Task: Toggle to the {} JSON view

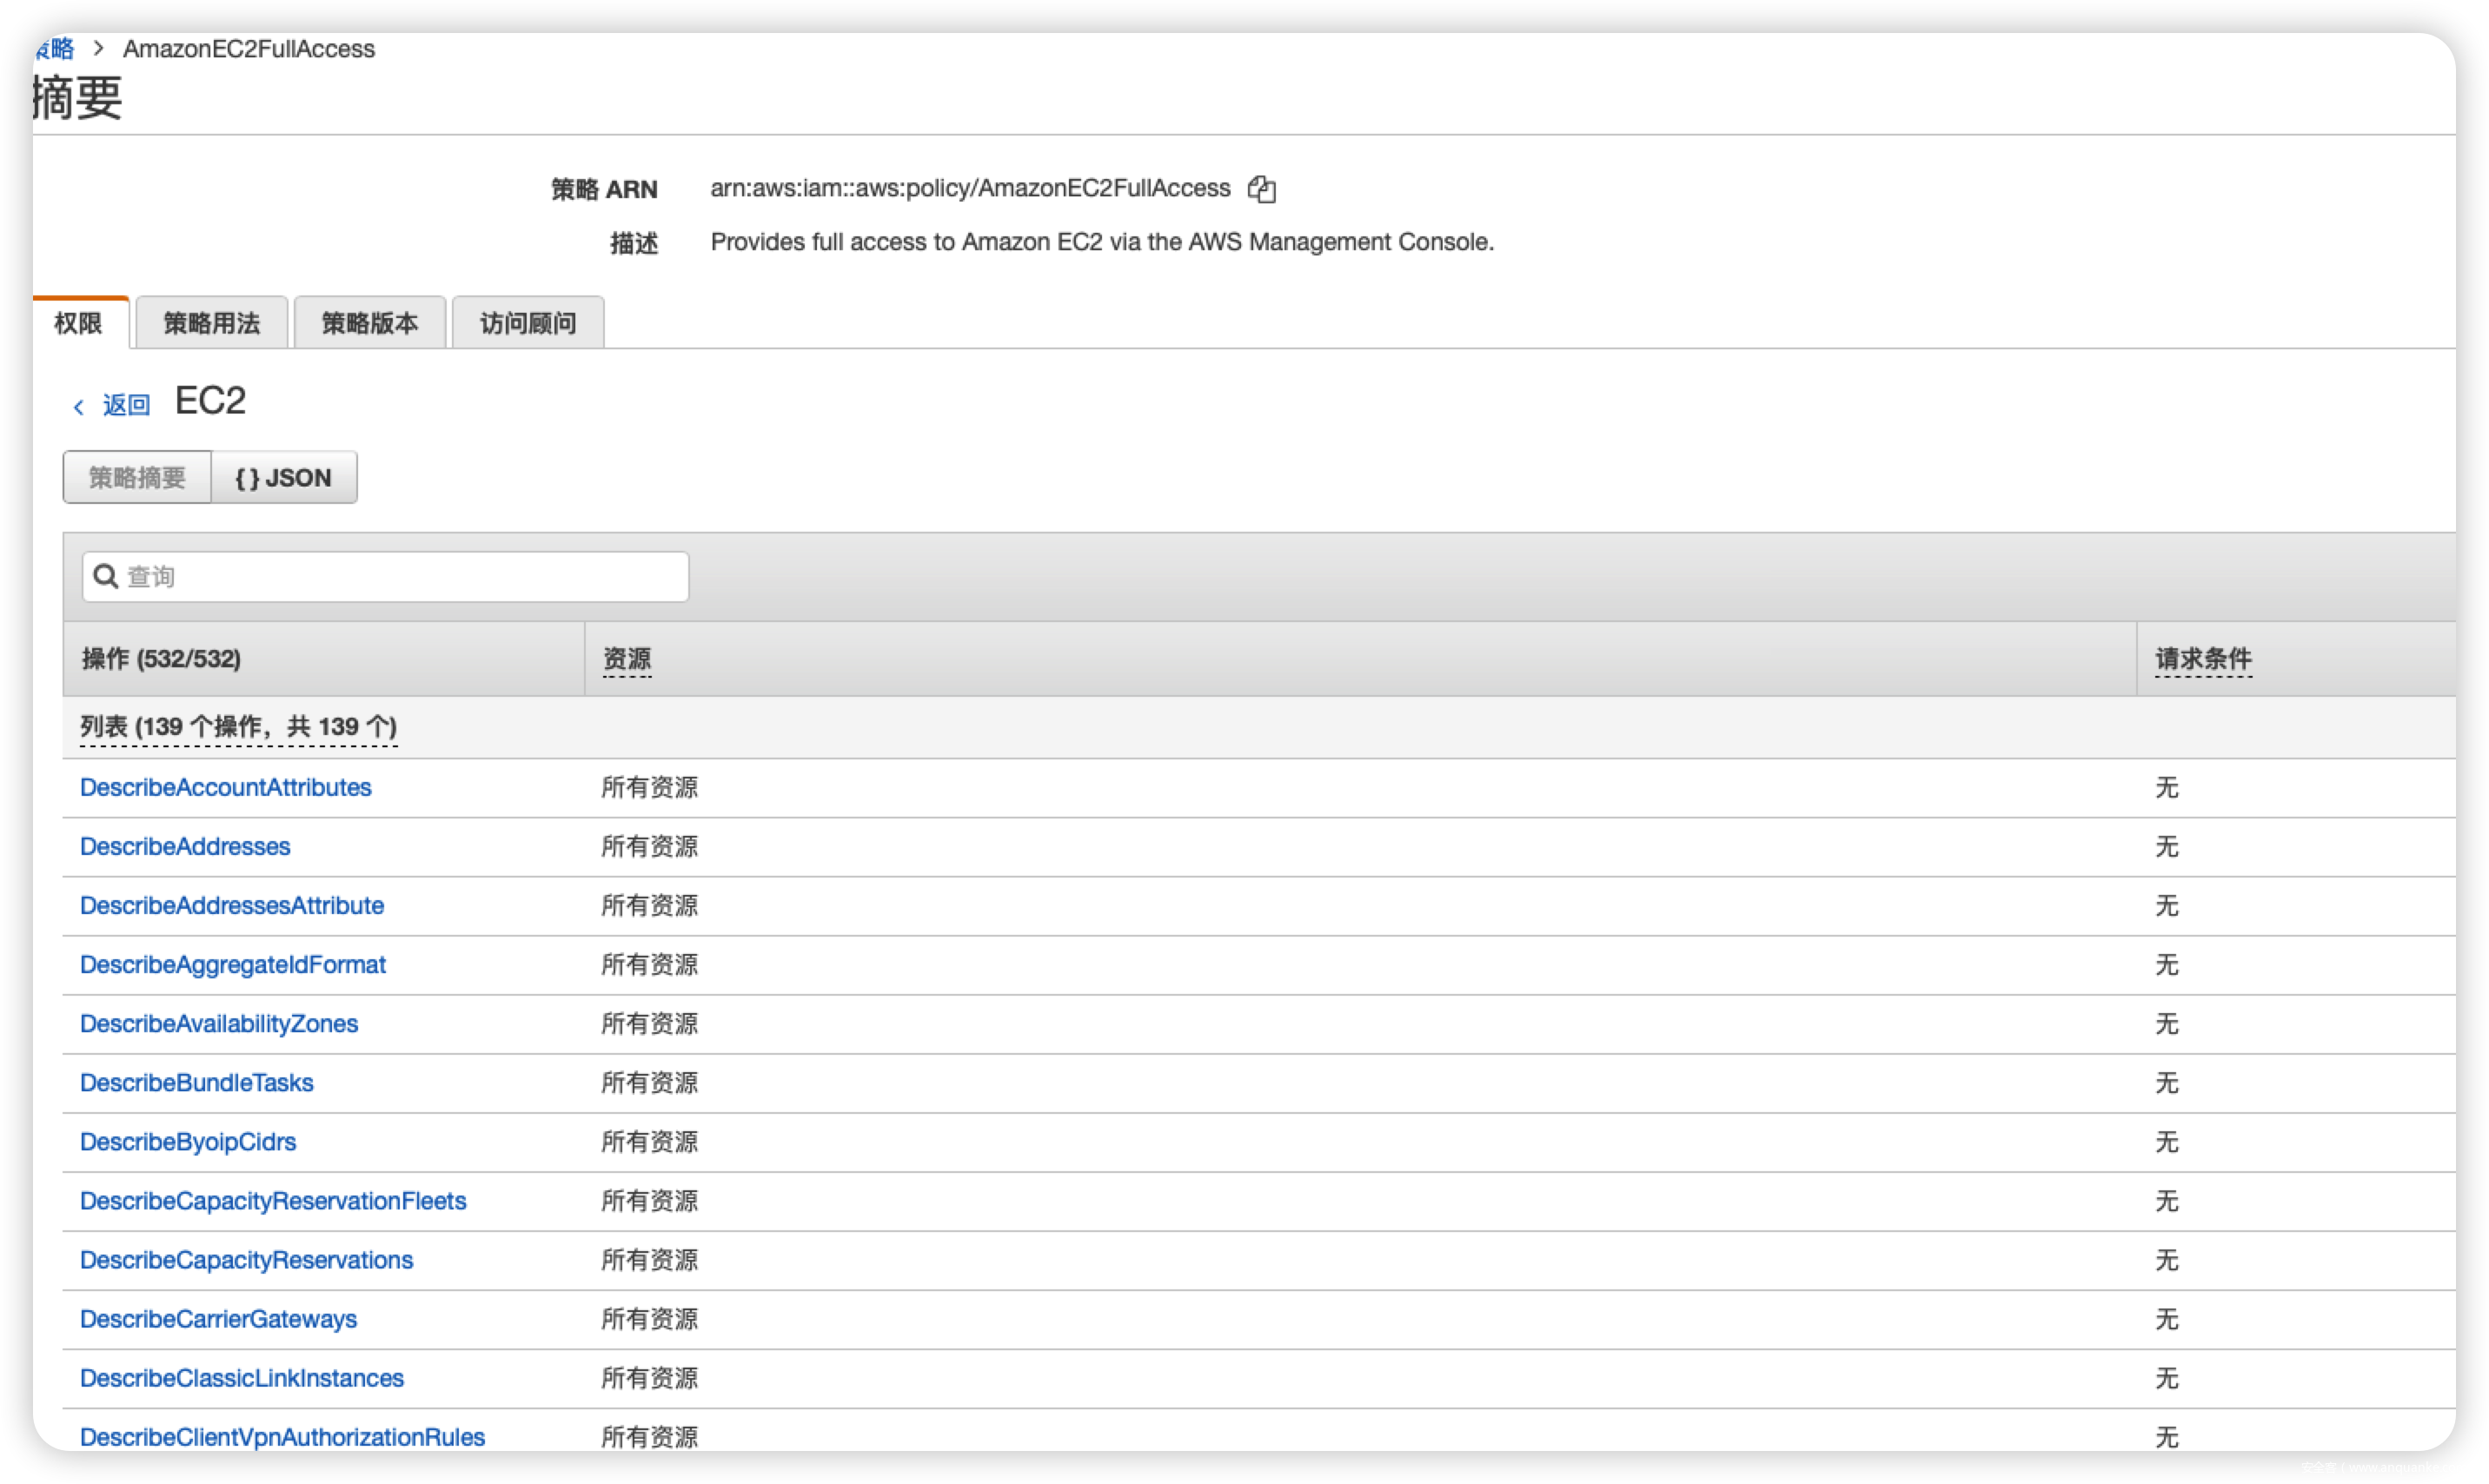Action: click(284, 478)
